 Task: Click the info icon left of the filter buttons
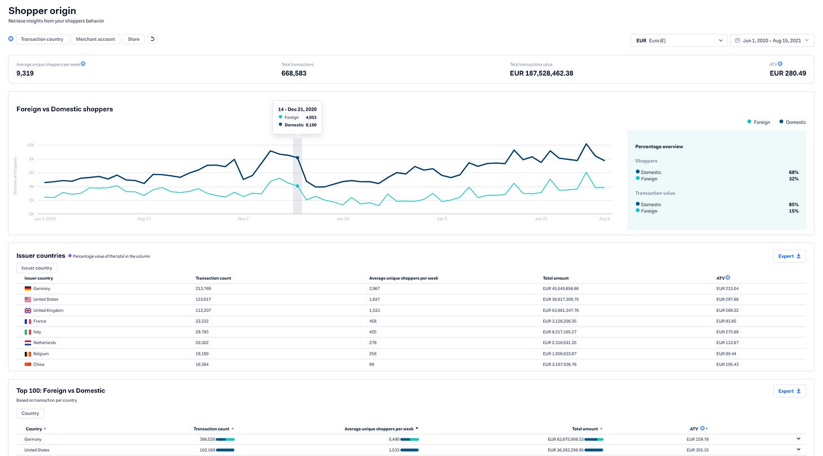pyautogui.click(x=11, y=39)
